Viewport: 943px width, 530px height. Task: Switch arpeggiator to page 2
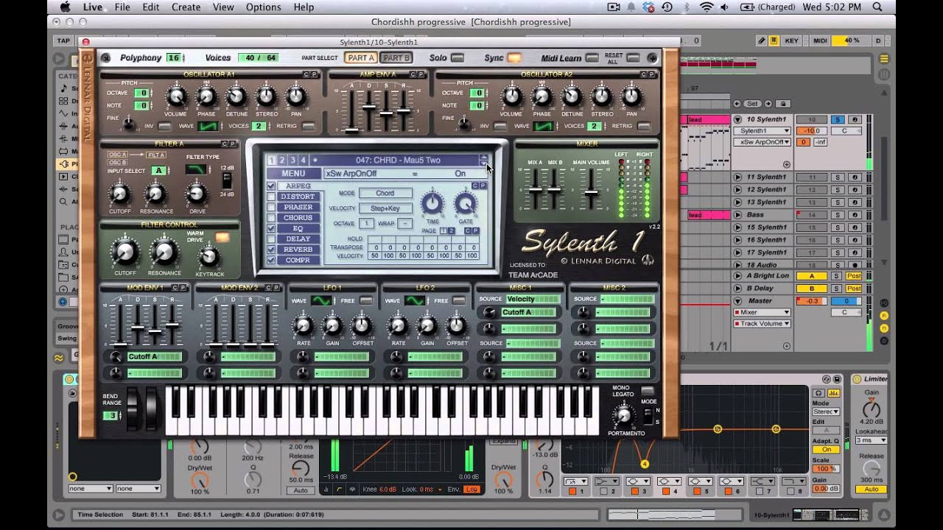(x=452, y=230)
